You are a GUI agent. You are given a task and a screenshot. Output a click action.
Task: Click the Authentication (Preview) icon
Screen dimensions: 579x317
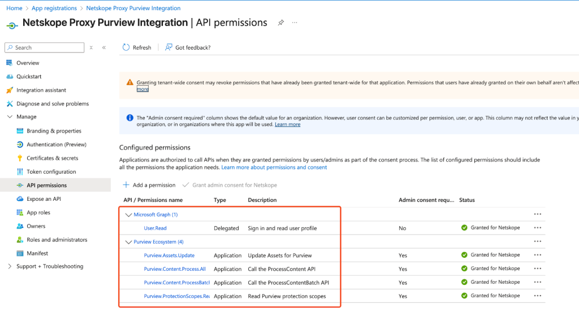click(20, 145)
